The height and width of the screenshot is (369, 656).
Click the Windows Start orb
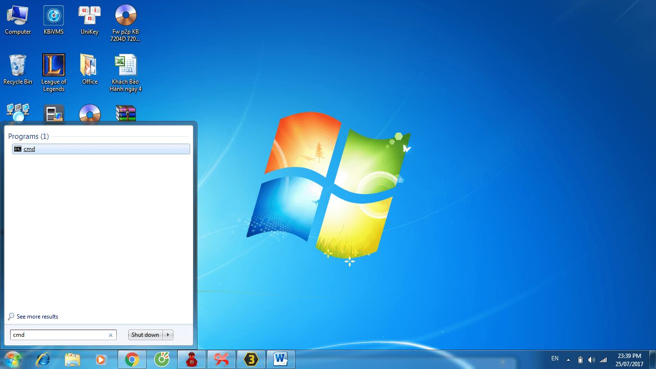13,359
